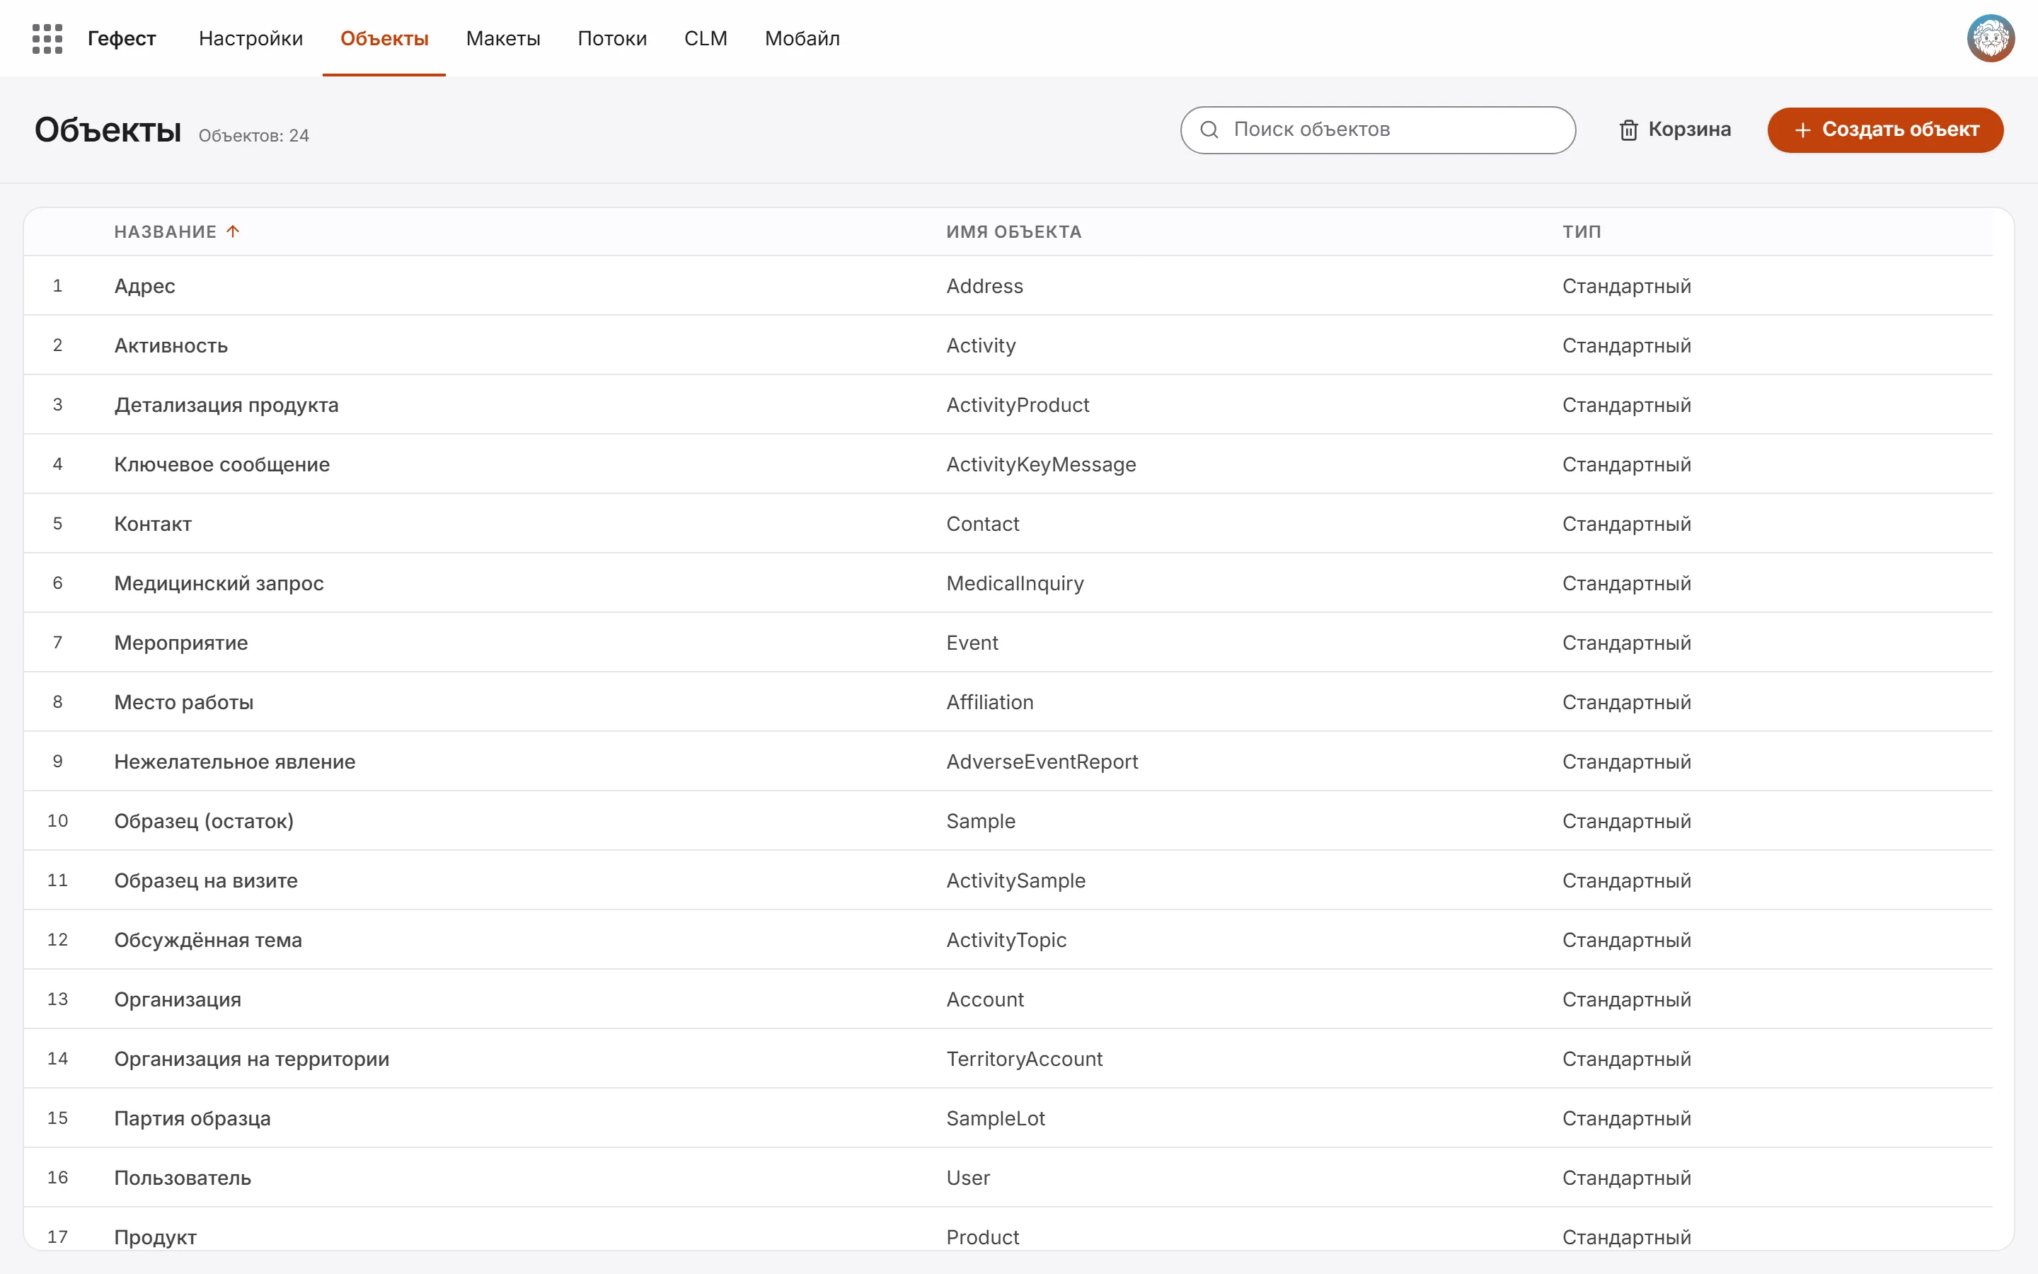The height and width of the screenshot is (1274, 2038).
Task: Open the Потоки tab
Action: click(x=612, y=39)
